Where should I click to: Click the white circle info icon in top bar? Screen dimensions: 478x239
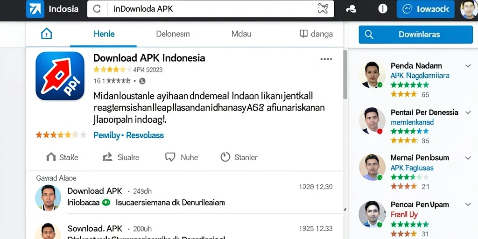point(383,9)
